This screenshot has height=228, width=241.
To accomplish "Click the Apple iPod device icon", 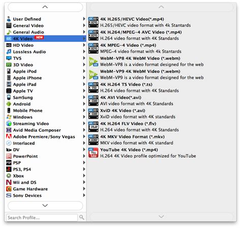I will [x=9, y=71].
